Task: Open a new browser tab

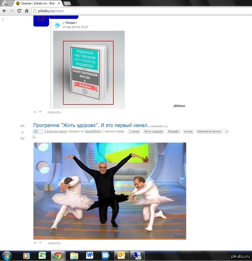Action: [x=67, y=3]
